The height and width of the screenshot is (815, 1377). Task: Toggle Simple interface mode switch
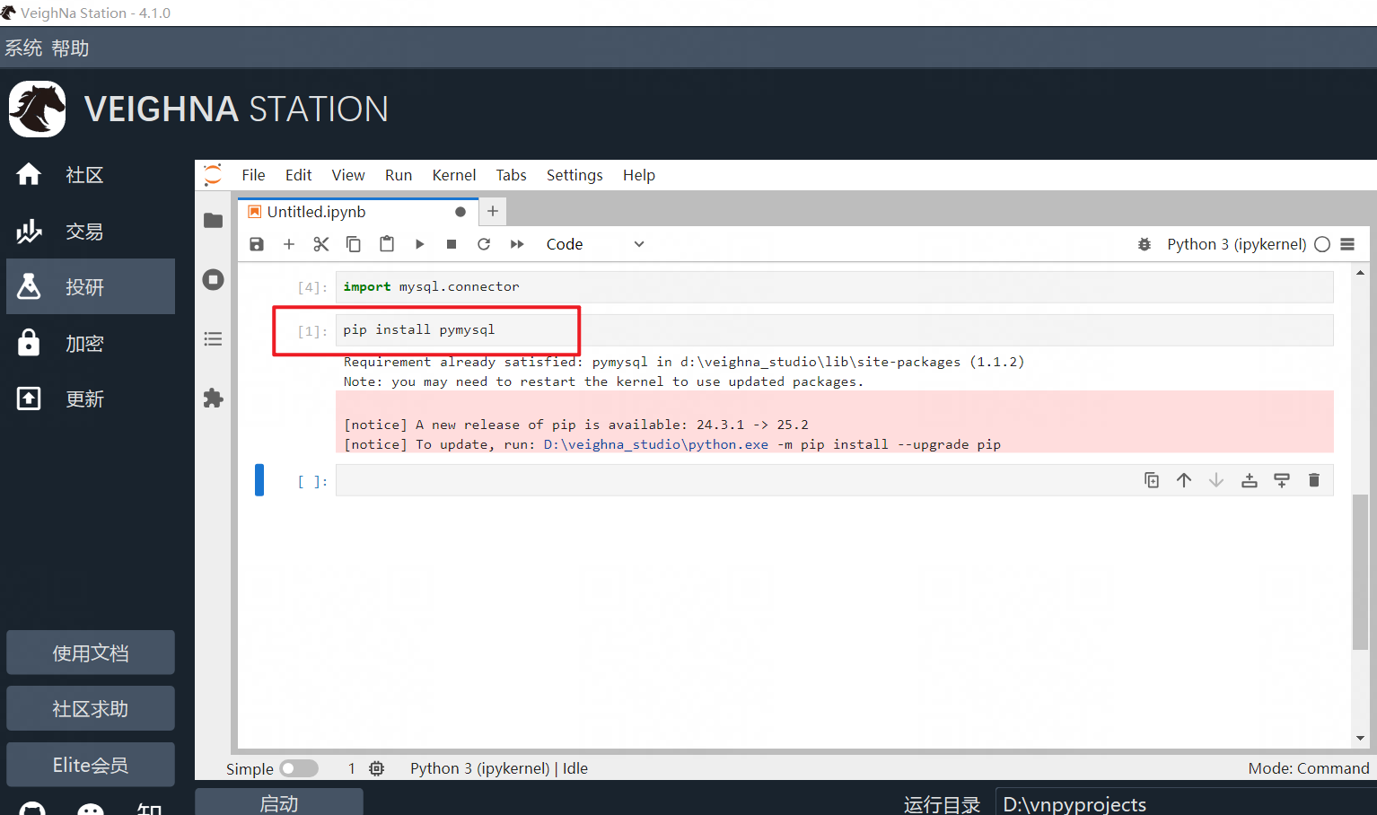[x=299, y=768]
